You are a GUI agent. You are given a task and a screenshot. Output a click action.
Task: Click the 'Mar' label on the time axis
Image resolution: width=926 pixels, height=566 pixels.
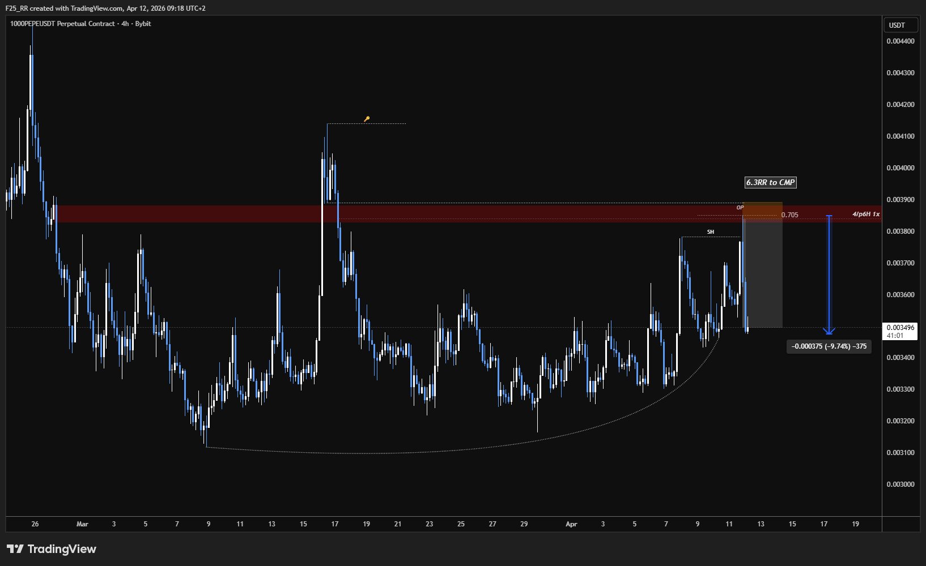point(83,524)
